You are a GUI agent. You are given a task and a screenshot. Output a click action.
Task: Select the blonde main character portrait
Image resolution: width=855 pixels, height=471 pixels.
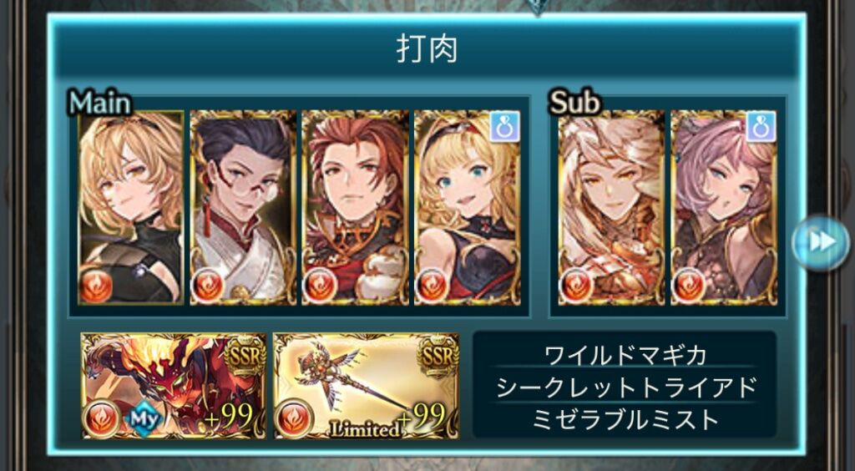(131, 208)
